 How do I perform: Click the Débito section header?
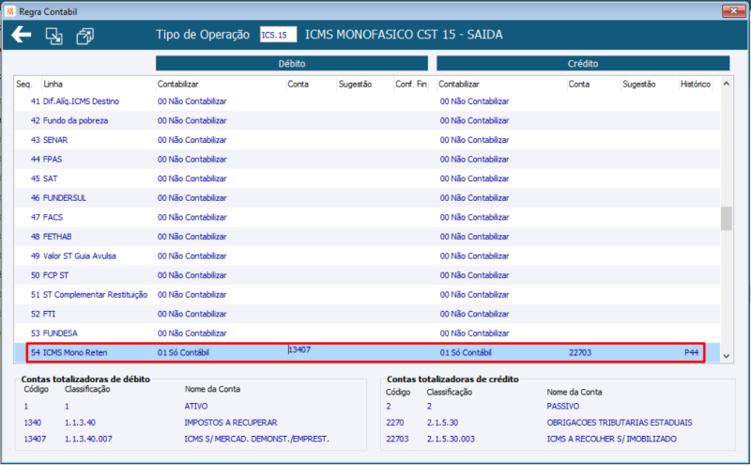tap(292, 63)
